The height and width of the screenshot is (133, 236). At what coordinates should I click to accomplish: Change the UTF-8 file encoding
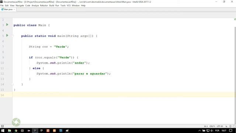tap(220, 126)
